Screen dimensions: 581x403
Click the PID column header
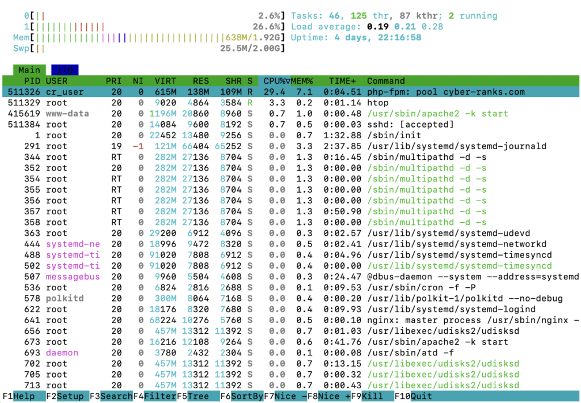click(32, 81)
